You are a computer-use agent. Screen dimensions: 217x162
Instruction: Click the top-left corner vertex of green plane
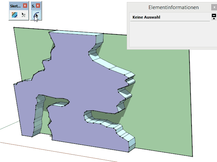point(14,27)
